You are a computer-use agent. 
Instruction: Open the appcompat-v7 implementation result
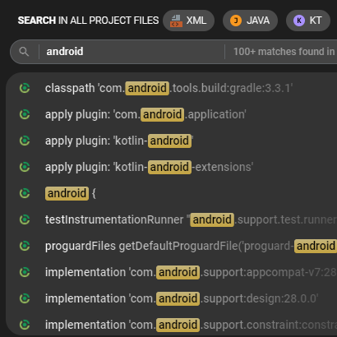coord(172,272)
